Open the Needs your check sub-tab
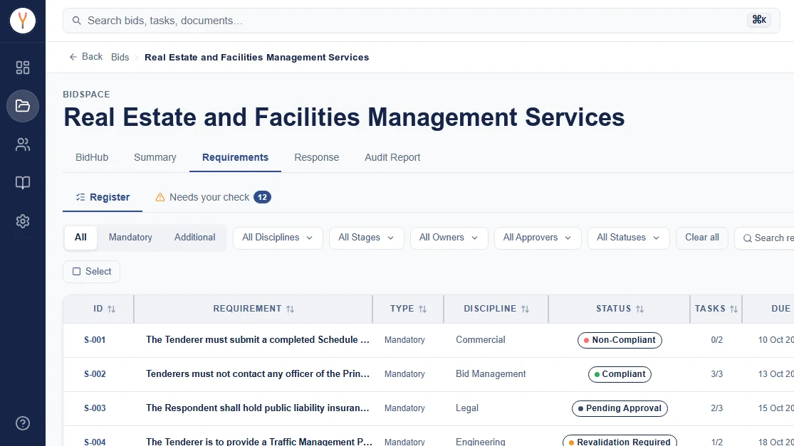The image size is (794, 446). click(213, 197)
